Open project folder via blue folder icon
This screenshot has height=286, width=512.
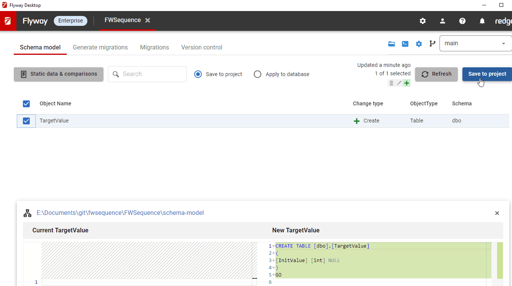click(391, 44)
